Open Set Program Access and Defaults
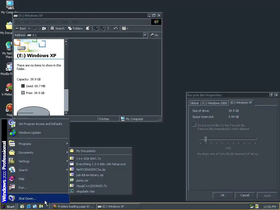 tap(38, 124)
